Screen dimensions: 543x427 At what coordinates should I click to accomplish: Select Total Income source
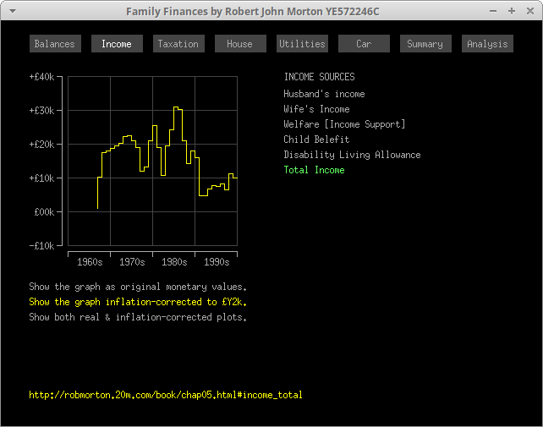click(314, 170)
